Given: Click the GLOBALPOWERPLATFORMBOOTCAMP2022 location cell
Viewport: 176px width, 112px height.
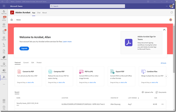Looking at the screenshot, I should (x=83, y=104).
